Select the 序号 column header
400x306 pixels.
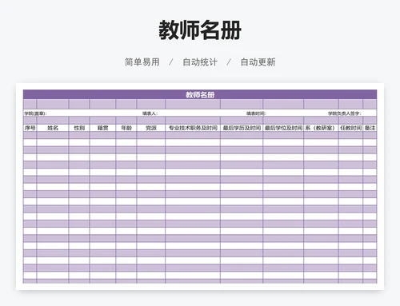[30, 128]
